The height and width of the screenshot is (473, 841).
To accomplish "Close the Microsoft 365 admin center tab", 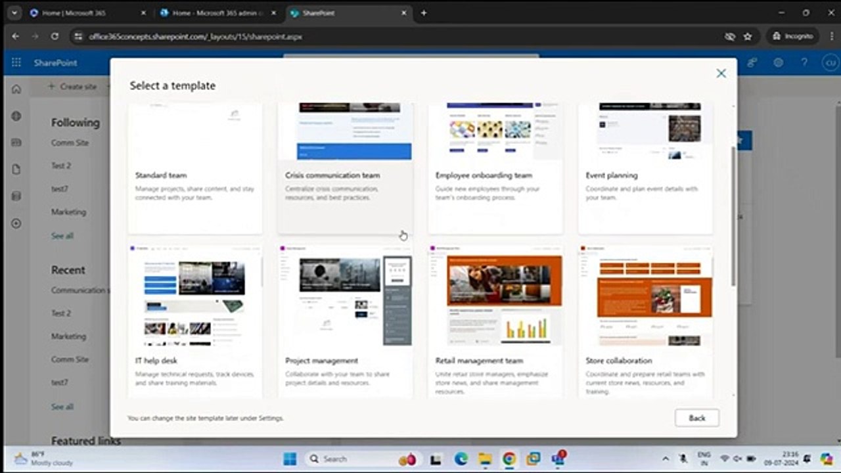I will pos(273,13).
